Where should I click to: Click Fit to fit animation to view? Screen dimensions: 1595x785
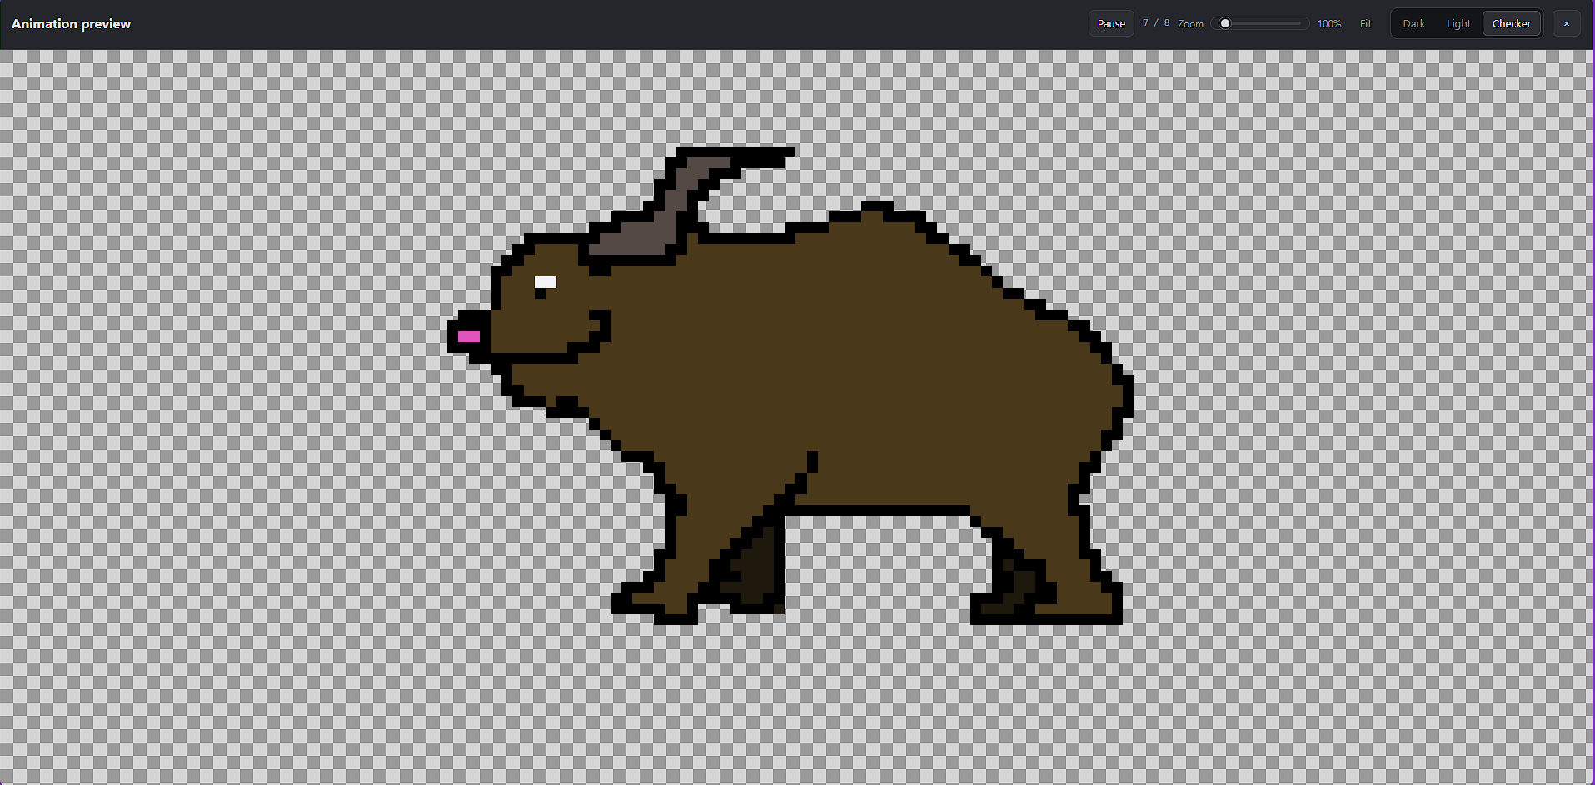[1366, 23]
